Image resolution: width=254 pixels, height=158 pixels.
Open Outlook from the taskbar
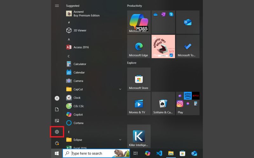point(194,153)
